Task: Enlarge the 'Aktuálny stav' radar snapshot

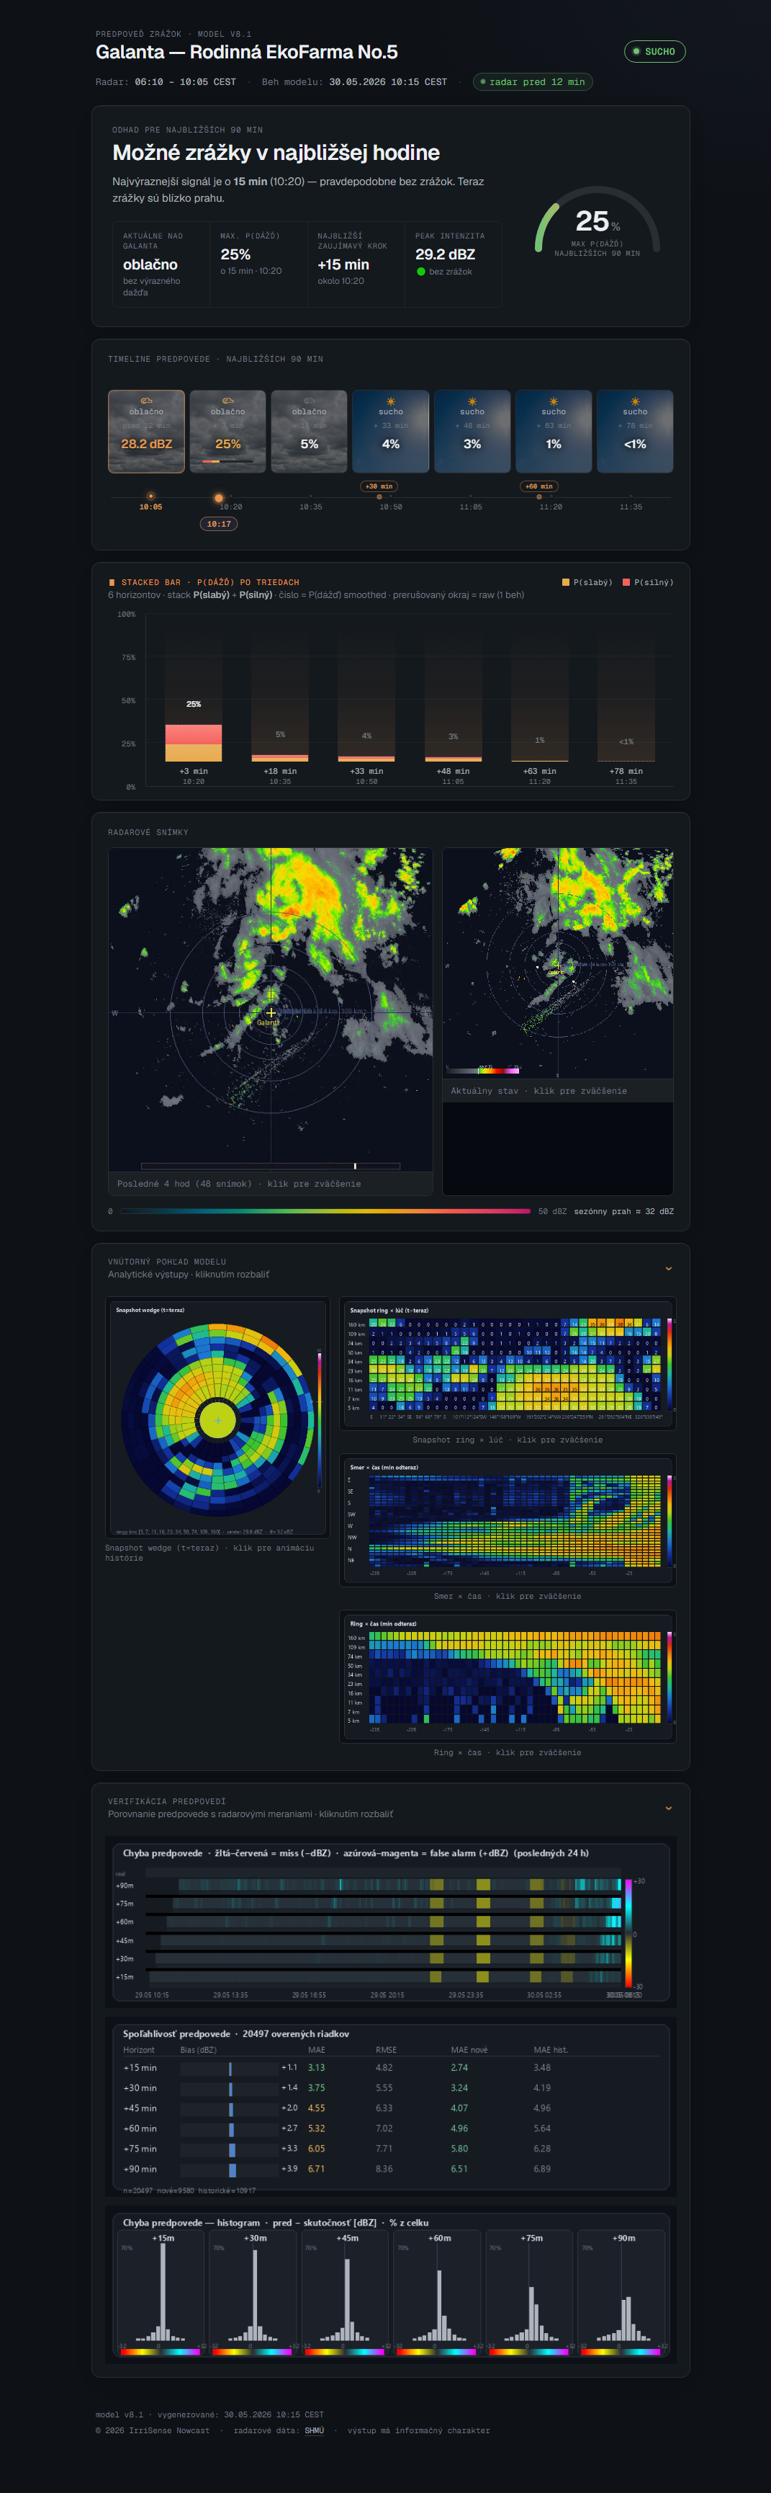Action: pos(557,963)
